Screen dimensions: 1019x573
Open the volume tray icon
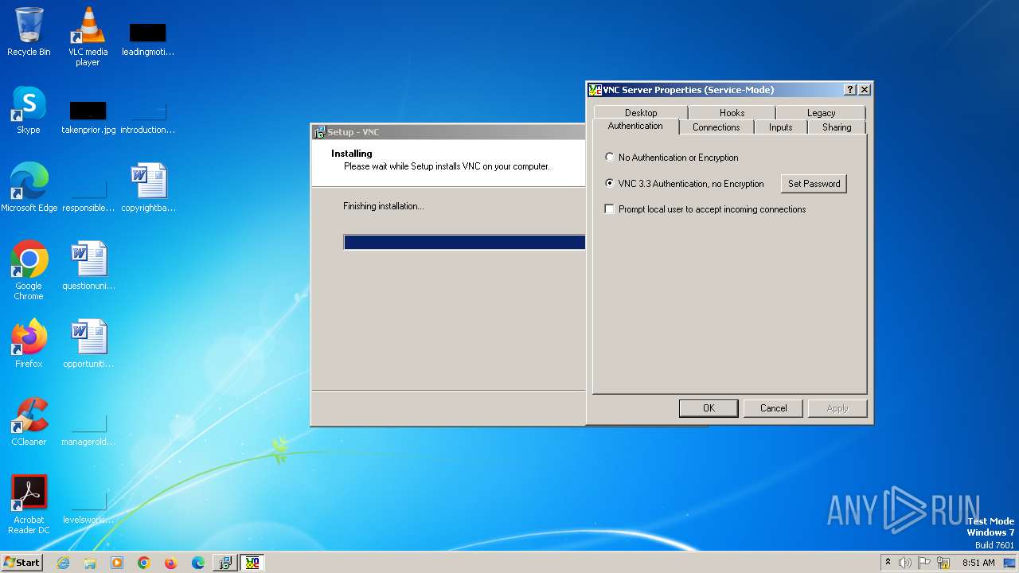(905, 563)
